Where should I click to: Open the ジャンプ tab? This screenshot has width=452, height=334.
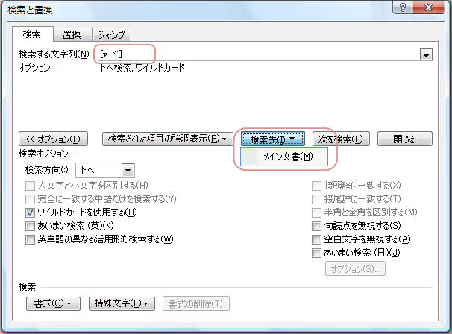pyautogui.click(x=112, y=35)
